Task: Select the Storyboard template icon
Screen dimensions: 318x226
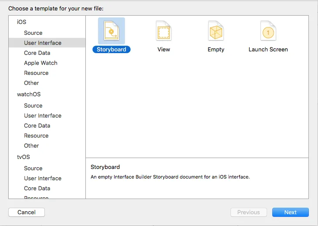Action: [x=112, y=30]
